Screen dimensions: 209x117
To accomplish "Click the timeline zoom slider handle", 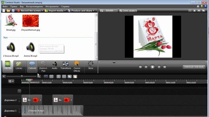I will (x=22, y=76).
